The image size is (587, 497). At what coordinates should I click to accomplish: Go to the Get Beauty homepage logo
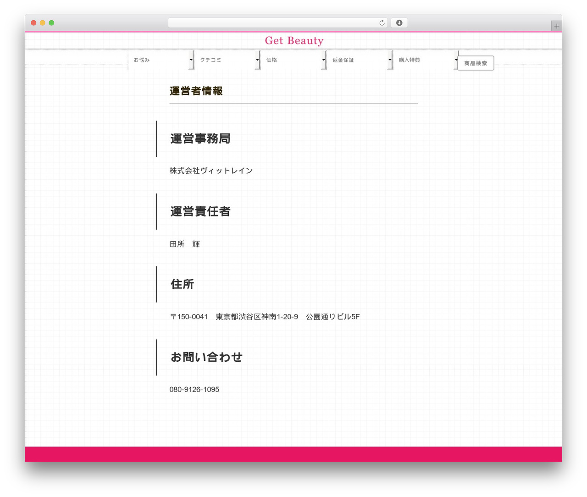coord(294,41)
